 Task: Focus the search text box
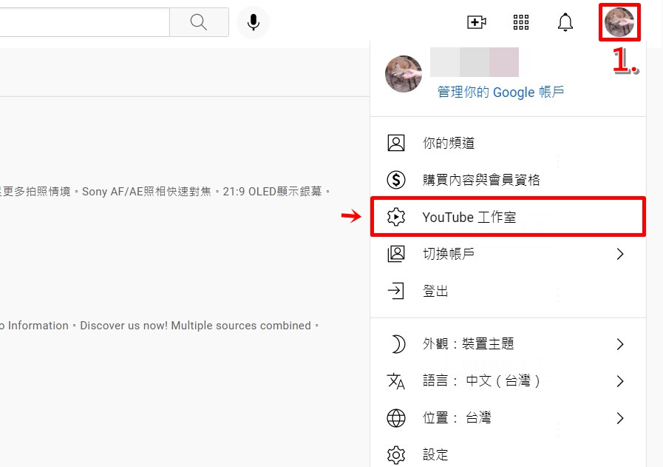(x=84, y=22)
